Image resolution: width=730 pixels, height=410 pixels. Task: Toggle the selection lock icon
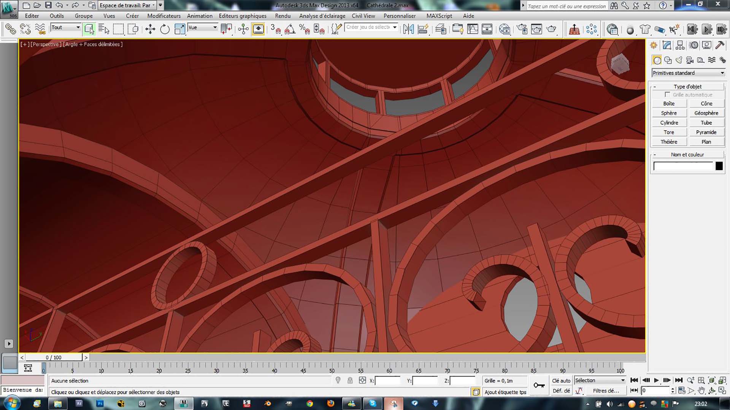pyautogui.click(x=350, y=380)
